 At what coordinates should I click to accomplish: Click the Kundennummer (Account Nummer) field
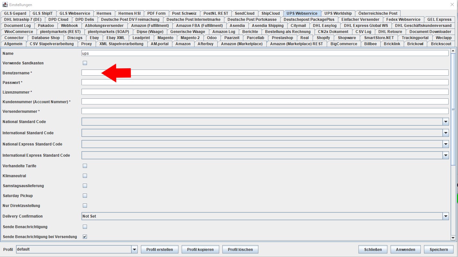point(265,102)
